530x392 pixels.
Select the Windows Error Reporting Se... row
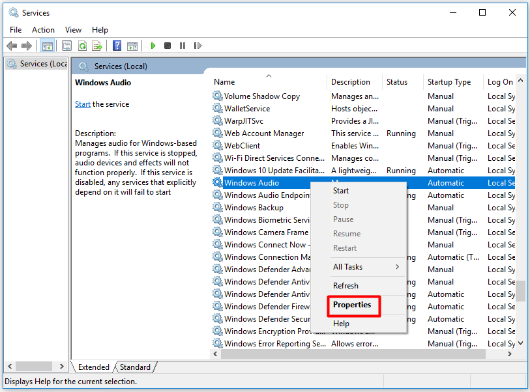click(x=363, y=344)
